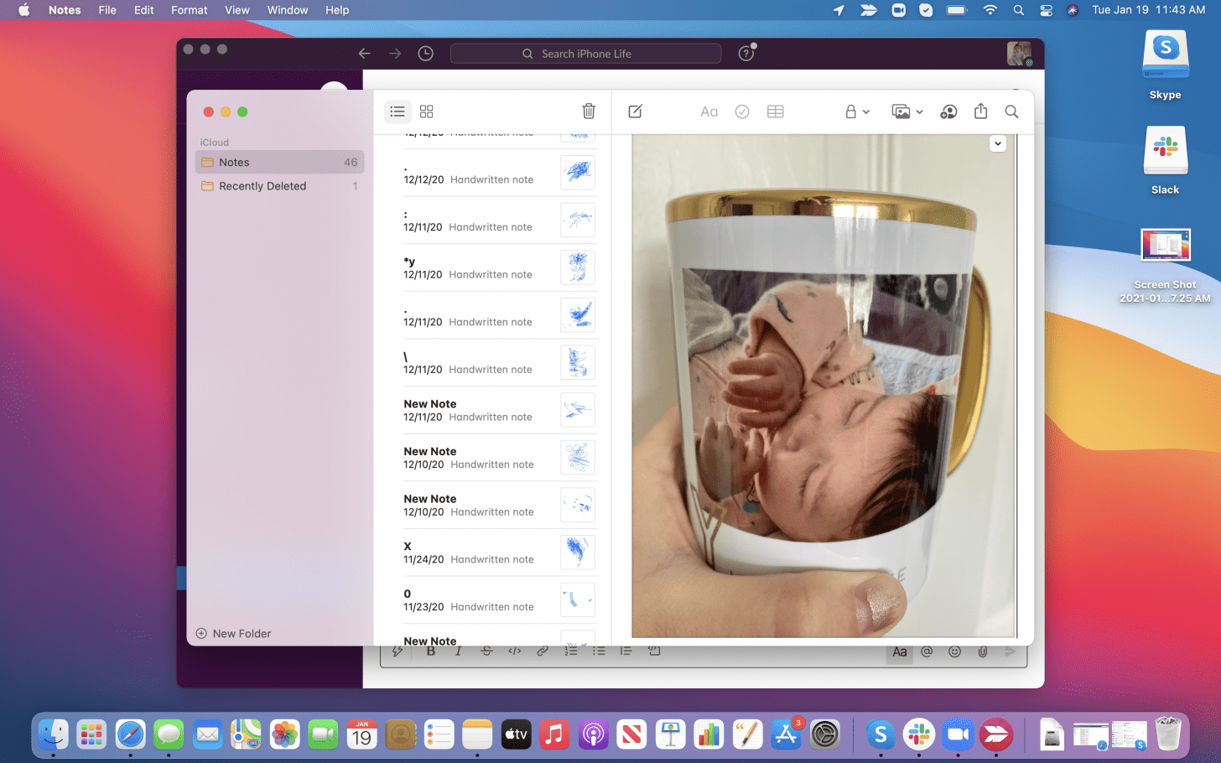Switch to gallery view
This screenshot has height=763, width=1221.
[x=426, y=112]
